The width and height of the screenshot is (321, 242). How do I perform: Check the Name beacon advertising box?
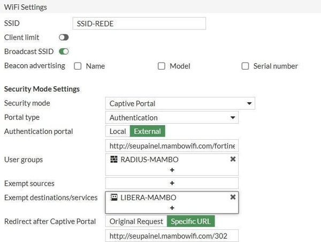click(x=78, y=66)
